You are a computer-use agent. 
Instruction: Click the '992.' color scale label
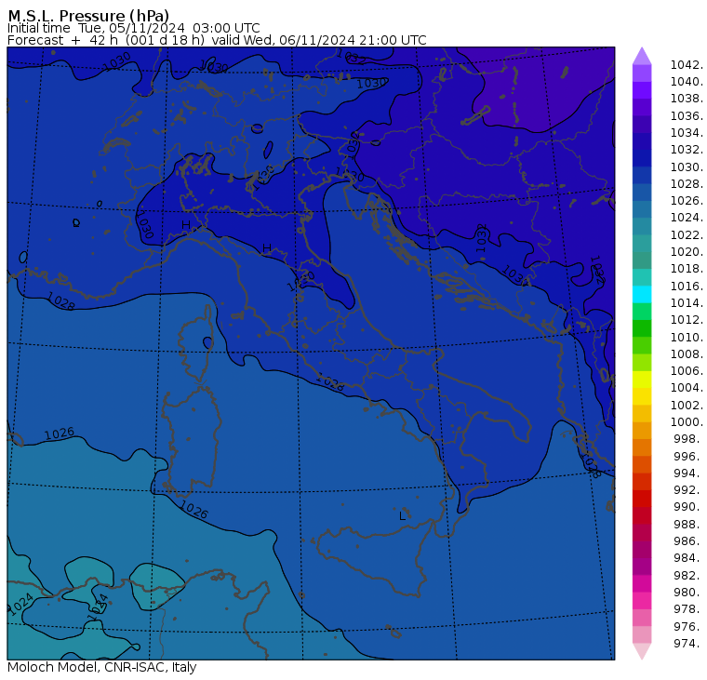[x=688, y=490]
